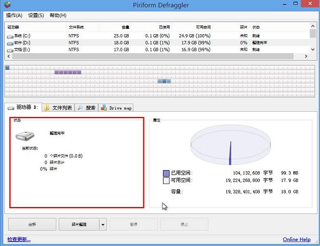This screenshot has height=246, width=320.
Task: Switch to the 文件列表 tab
Action: tap(58, 108)
